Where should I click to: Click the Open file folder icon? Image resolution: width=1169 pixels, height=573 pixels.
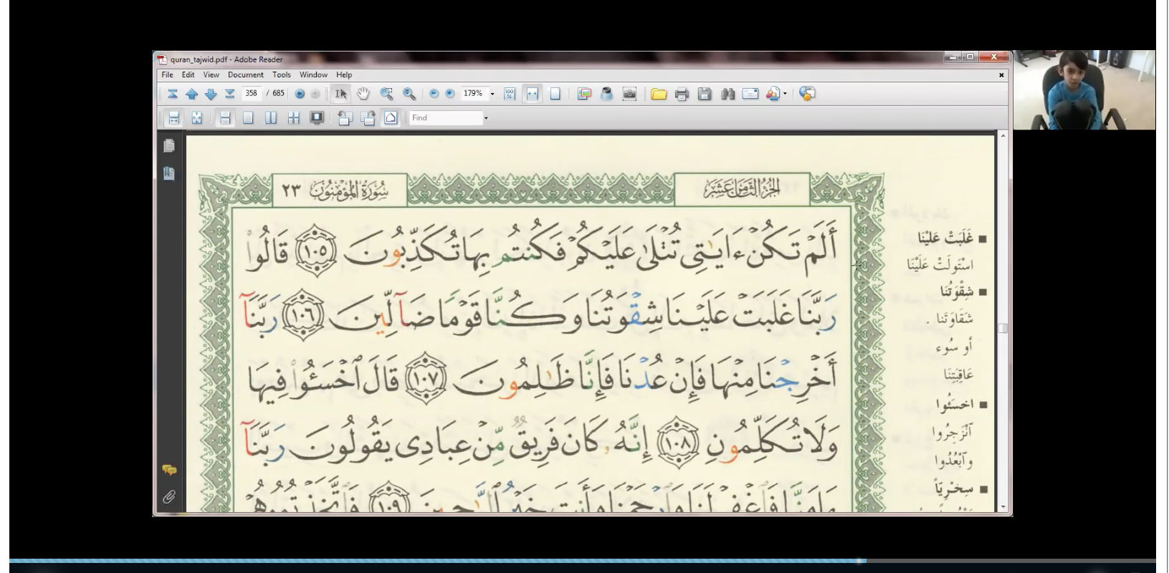pyautogui.click(x=659, y=94)
